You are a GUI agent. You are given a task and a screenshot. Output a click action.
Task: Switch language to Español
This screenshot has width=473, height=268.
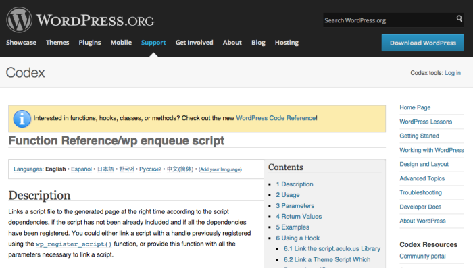point(82,169)
